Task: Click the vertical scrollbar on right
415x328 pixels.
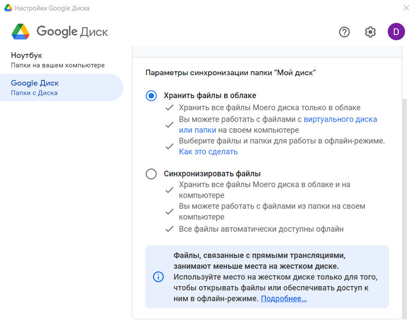Action: pos(404,209)
